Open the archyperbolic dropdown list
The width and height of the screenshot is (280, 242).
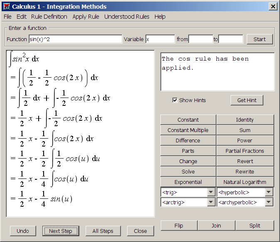coord(269,202)
